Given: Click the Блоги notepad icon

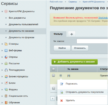Looking at the screenshot, I should click(6, 83).
